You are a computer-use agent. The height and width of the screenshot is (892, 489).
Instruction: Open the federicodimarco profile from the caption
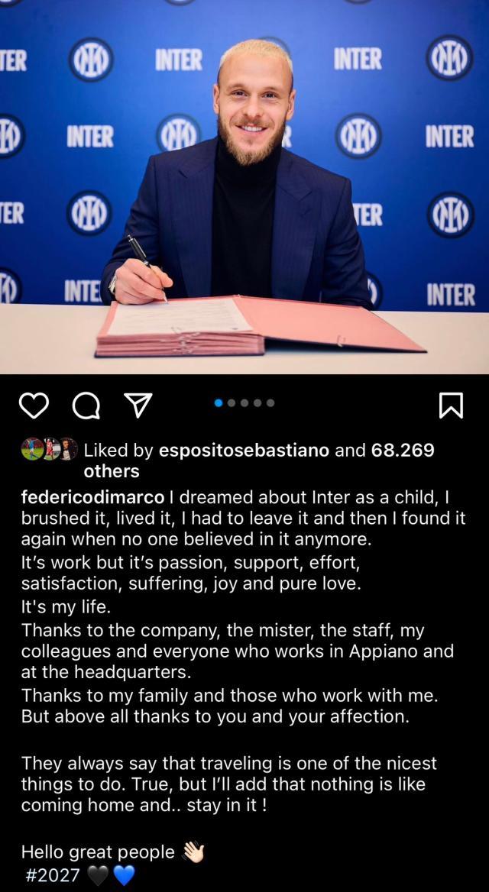(92, 497)
